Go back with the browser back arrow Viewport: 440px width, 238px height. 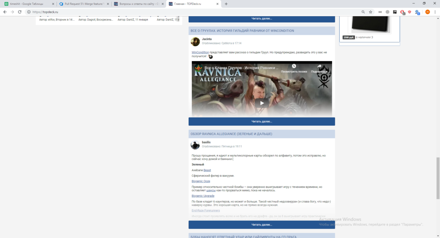(5, 12)
